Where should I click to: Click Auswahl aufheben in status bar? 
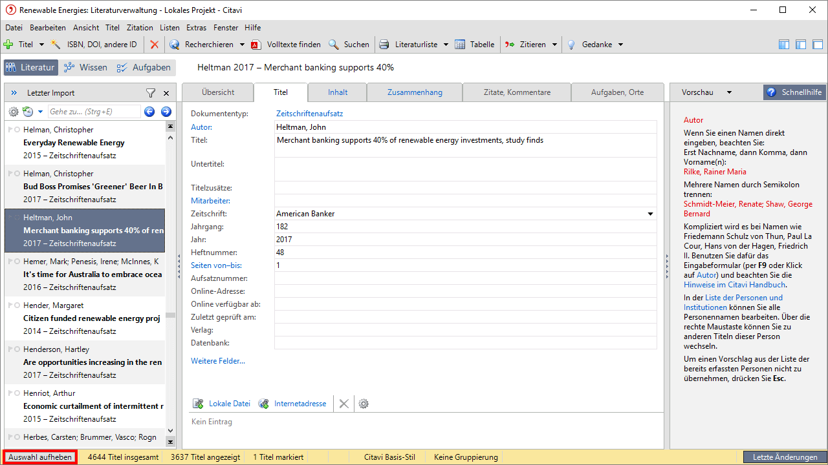40,457
